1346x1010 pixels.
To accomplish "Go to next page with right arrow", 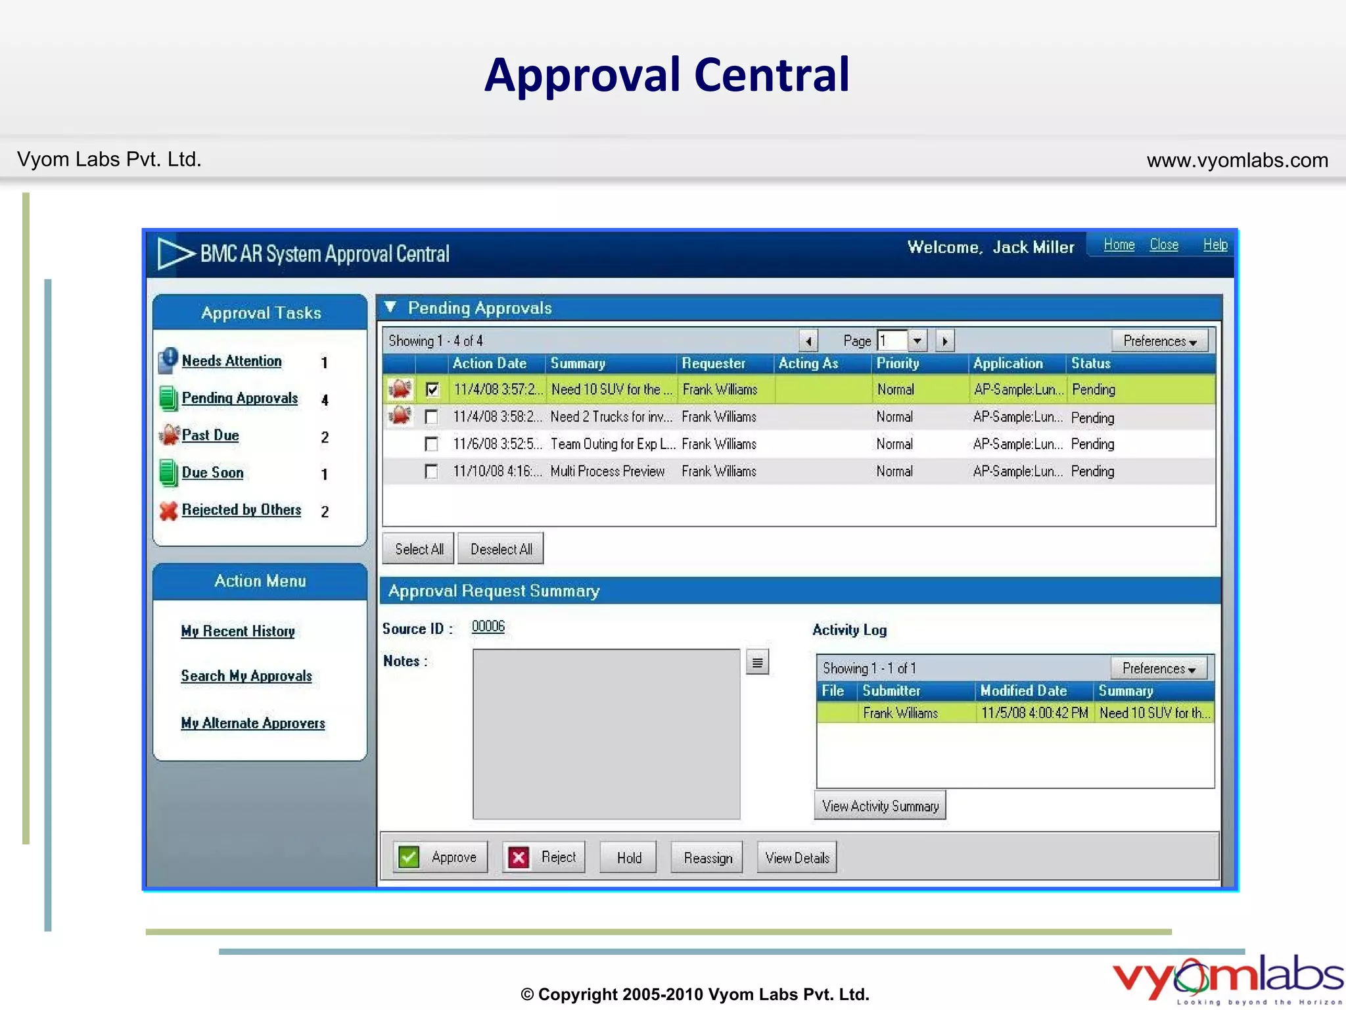I will [x=944, y=341].
